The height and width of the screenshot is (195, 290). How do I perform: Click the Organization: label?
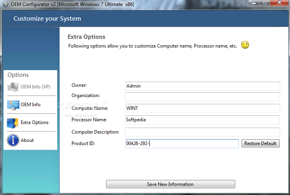tap(85, 96)
